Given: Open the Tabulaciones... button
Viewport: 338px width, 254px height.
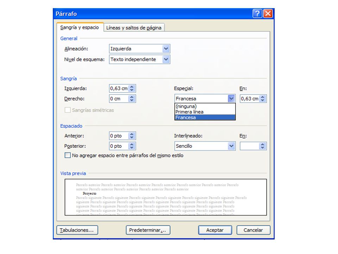Looking at the screenshot, I should [77, 230].
